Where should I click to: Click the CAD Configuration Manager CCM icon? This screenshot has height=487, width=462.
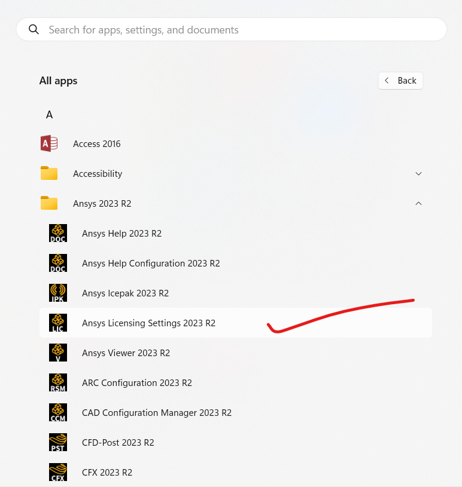coord(57,412)
